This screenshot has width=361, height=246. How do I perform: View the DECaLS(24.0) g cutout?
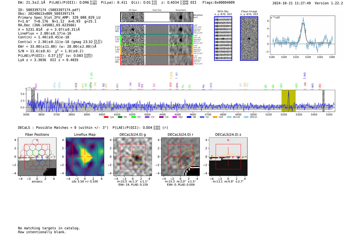coord(133,157)
